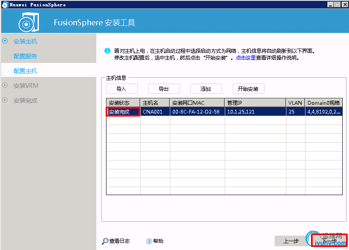This screenshot has width=349, height=250.
Task: Click the blue info icon beside instructions
Action: 107,51
